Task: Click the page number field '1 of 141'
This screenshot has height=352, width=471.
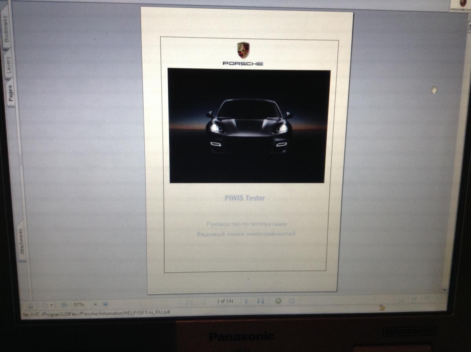Action: (225, 301)
